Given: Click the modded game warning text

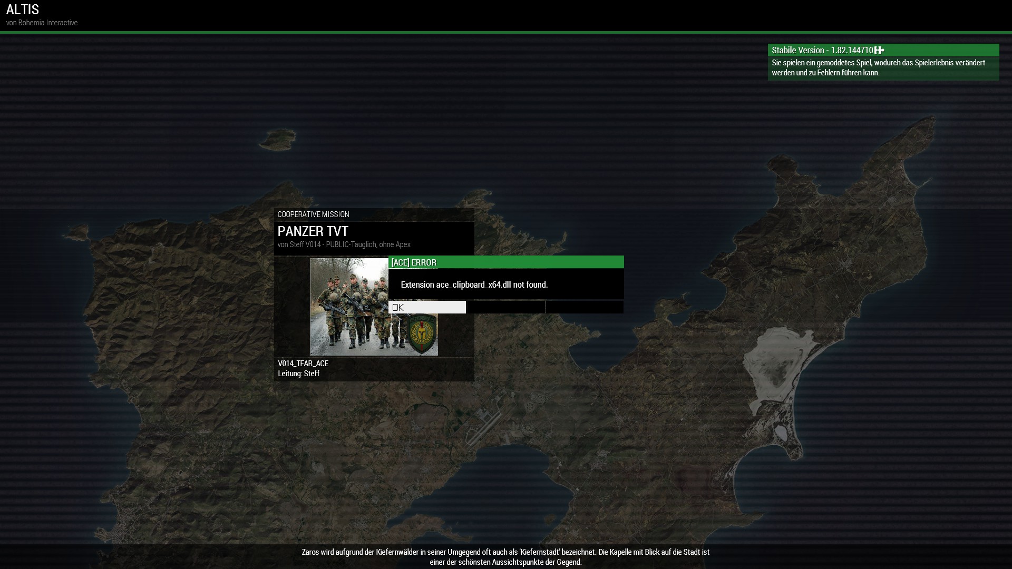Looking at the screenshot, I should pyautogui.click(x=878, y=67).
